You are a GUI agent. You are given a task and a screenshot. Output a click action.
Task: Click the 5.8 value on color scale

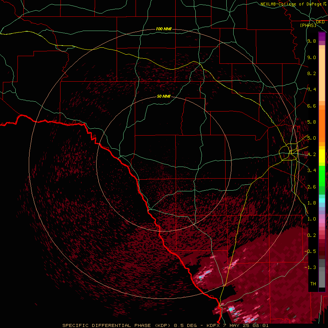coord(312,122)
